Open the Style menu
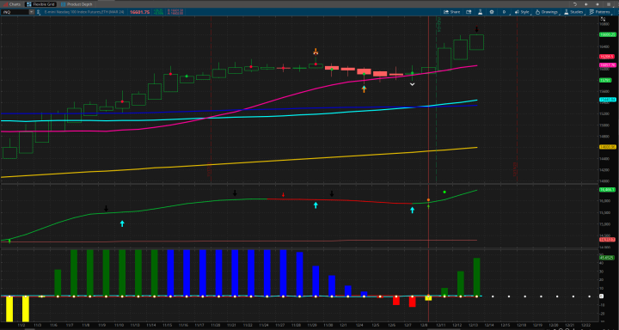This screenshot has height=330, width=619. pos(522,12)
